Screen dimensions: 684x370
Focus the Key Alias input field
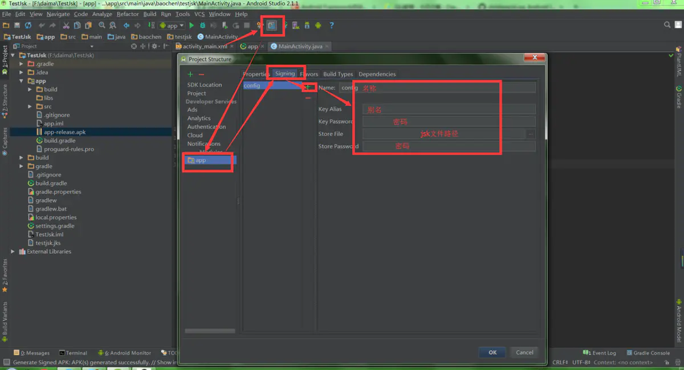tap(449, 109)
